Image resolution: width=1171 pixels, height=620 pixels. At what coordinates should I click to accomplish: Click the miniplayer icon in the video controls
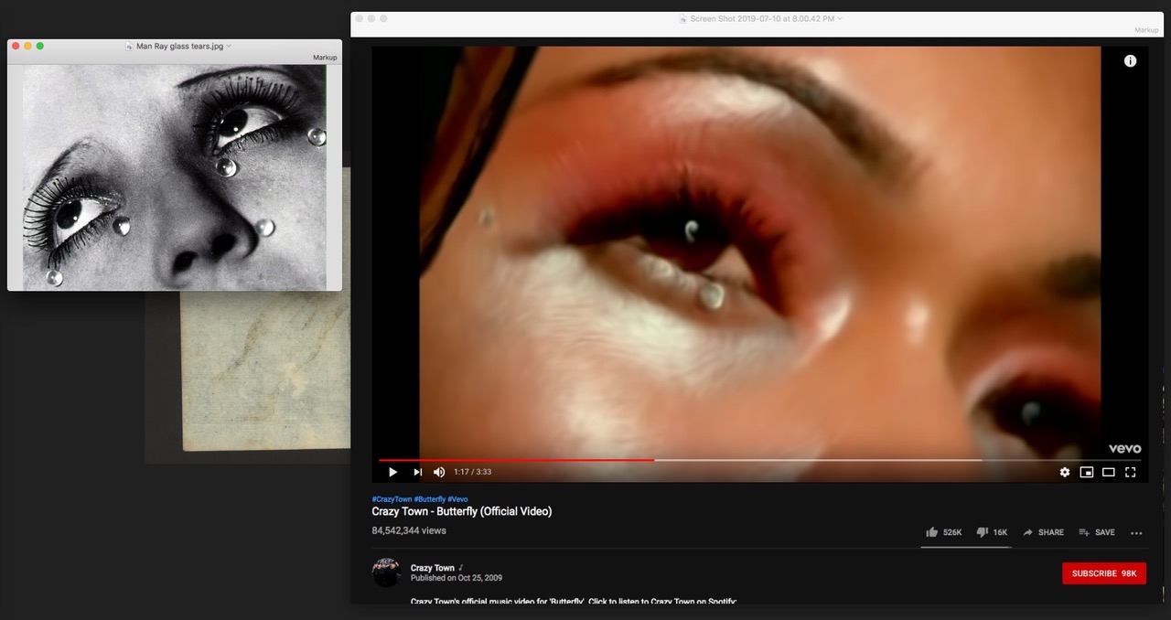click(x=1087, y=472)
